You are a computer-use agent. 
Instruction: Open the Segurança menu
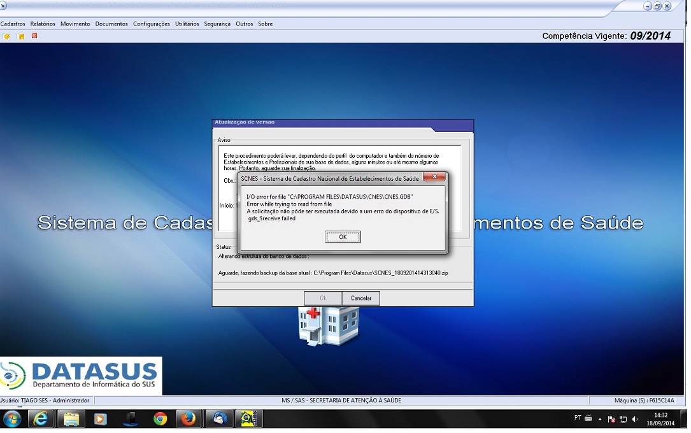pos(217,24)
